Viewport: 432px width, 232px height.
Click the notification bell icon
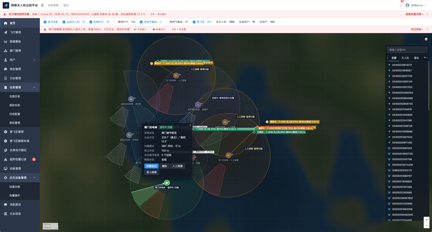coord(401,5)
